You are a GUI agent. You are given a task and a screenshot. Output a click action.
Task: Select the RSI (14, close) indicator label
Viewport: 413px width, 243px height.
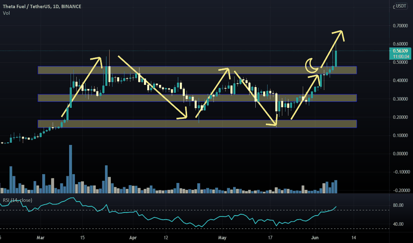[17, 200]
